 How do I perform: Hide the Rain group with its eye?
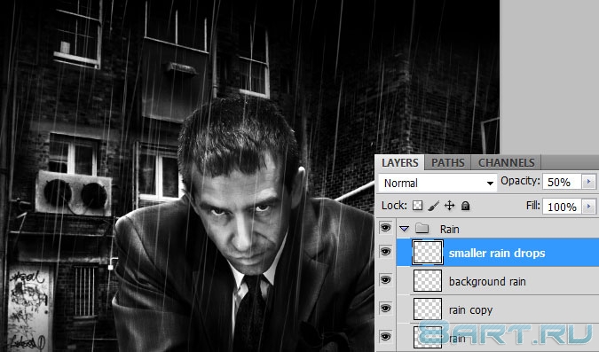pyautogui.click(x=385, y=228)
